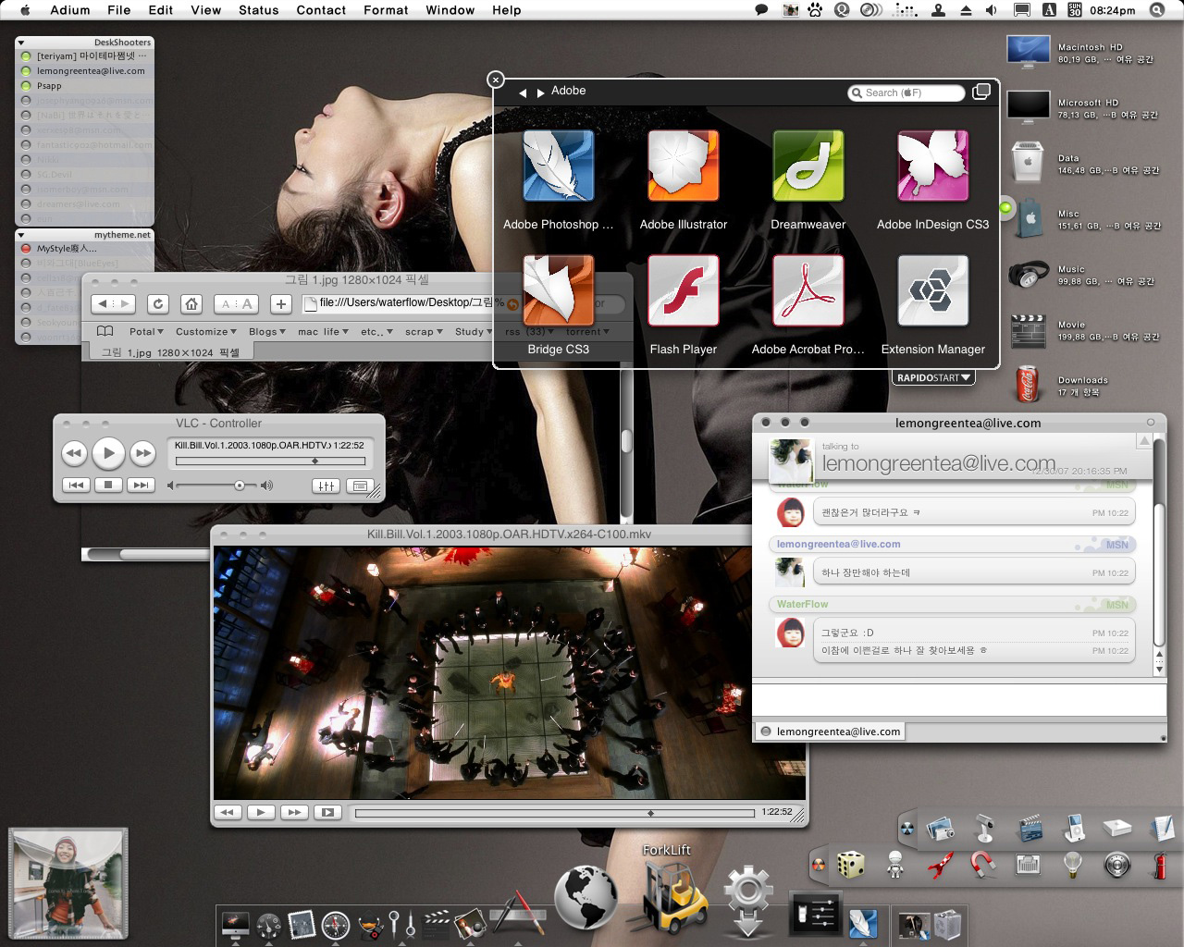Click play in the VLC Controller
Screen dimensions: 1184x947
(x=108, y=453)
